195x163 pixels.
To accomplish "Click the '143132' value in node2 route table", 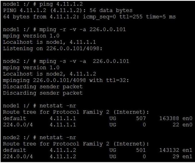I will click(x=169, y=150).
